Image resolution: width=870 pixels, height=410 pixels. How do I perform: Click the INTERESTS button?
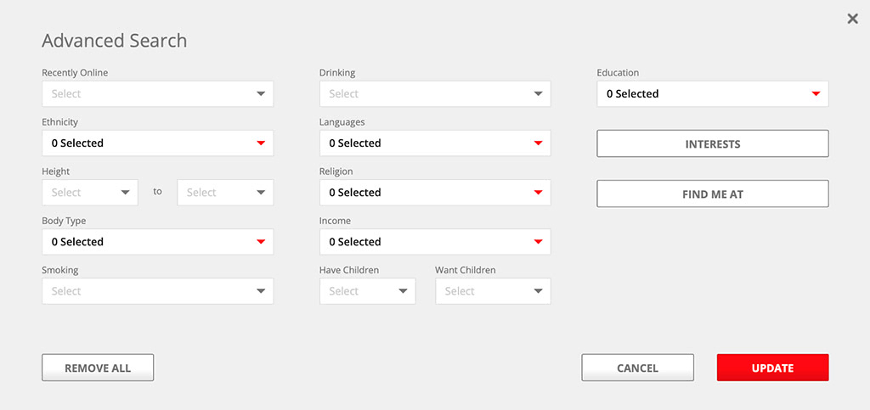coord(712,144)
